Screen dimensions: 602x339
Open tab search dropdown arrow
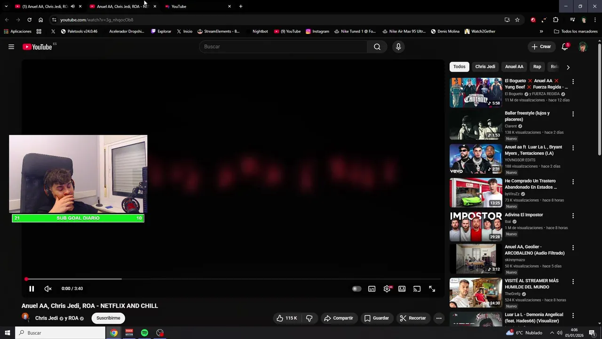pyautogui.click(x=6, y=7)
